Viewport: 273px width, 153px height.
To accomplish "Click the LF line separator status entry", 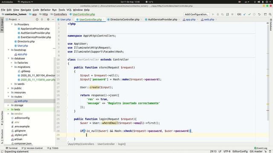I will 220,151.
